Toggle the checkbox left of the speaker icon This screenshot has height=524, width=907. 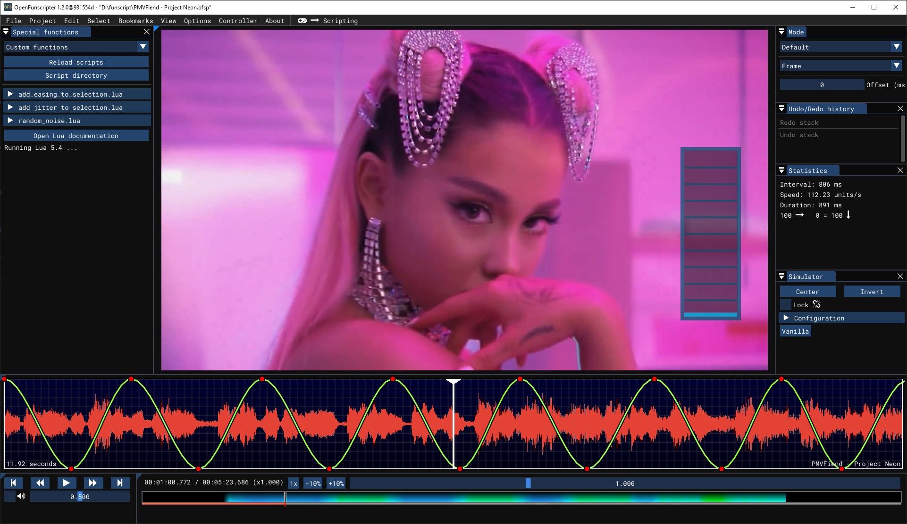click(x=10, y=496)
